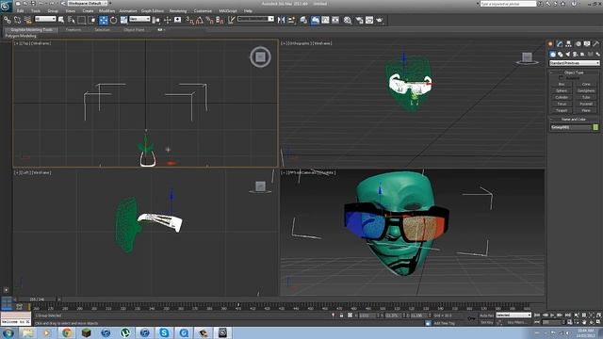603x339 pixels.
Task: Open the Workspace Default dropdown
Action: [87, 4]
